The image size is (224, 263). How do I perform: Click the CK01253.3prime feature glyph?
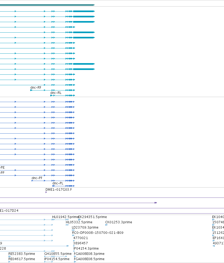pyautogui.click(x=106, y=225)
